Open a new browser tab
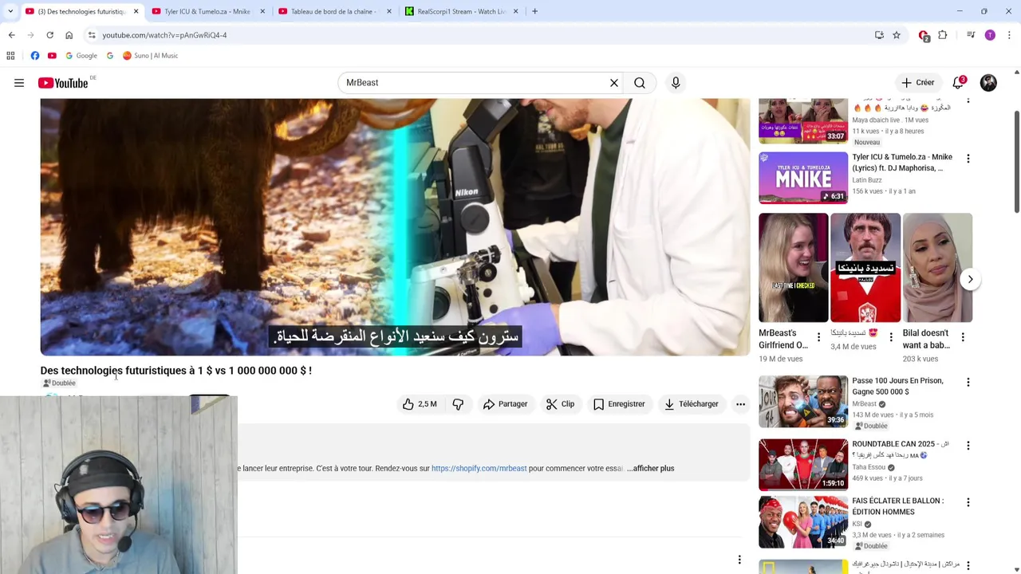Screen dimensions: 1021x574 point(534,11)
